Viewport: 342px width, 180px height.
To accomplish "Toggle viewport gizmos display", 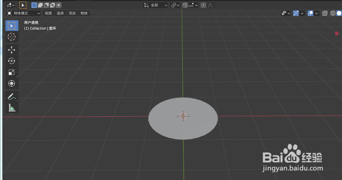I will [x=296, y=13].
